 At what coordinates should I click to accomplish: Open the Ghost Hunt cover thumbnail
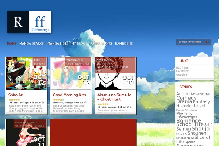115,73
